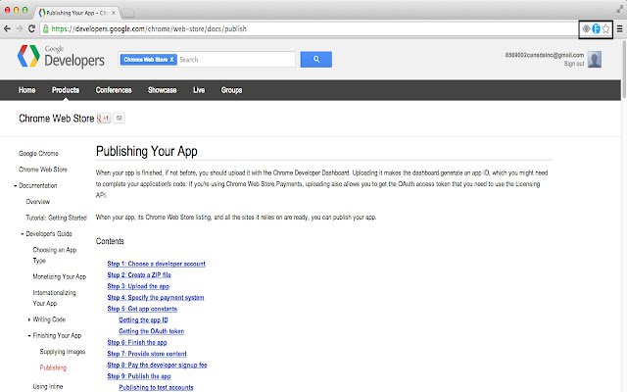The image size is (627, 392).
Task: Open Google Chrome in the sidebar
Action: click(38, 154)
